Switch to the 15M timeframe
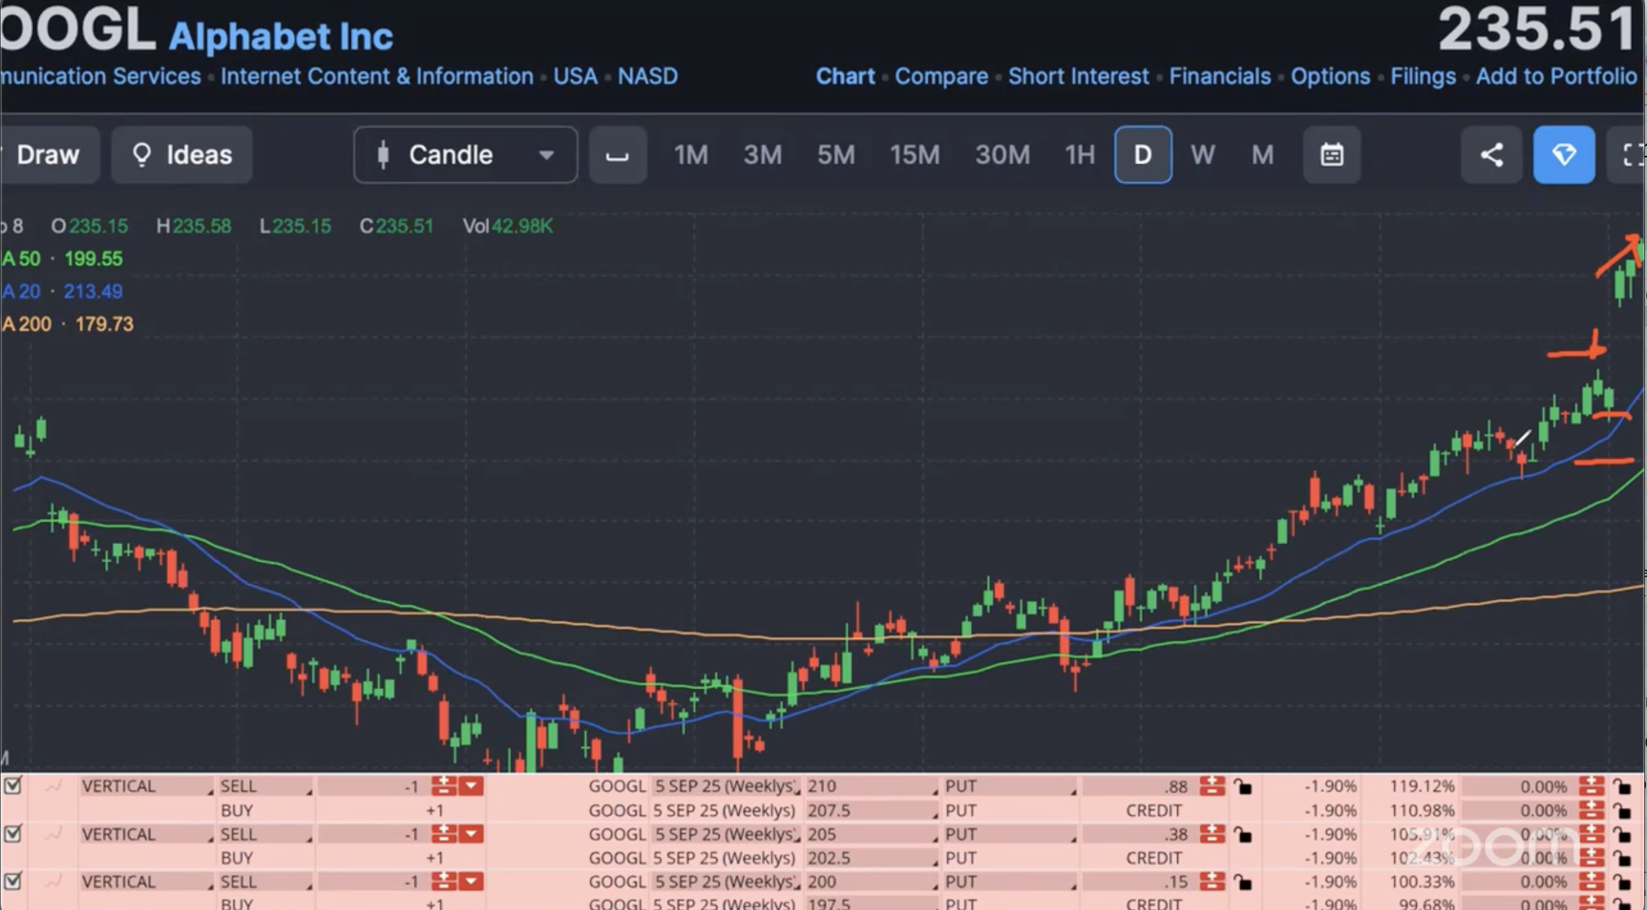1647x910 pixels. (x=915, y=155)
